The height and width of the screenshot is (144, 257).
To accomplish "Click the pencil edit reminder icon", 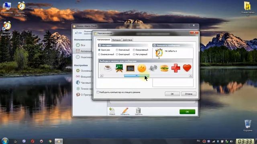I will tap(125, 111).
